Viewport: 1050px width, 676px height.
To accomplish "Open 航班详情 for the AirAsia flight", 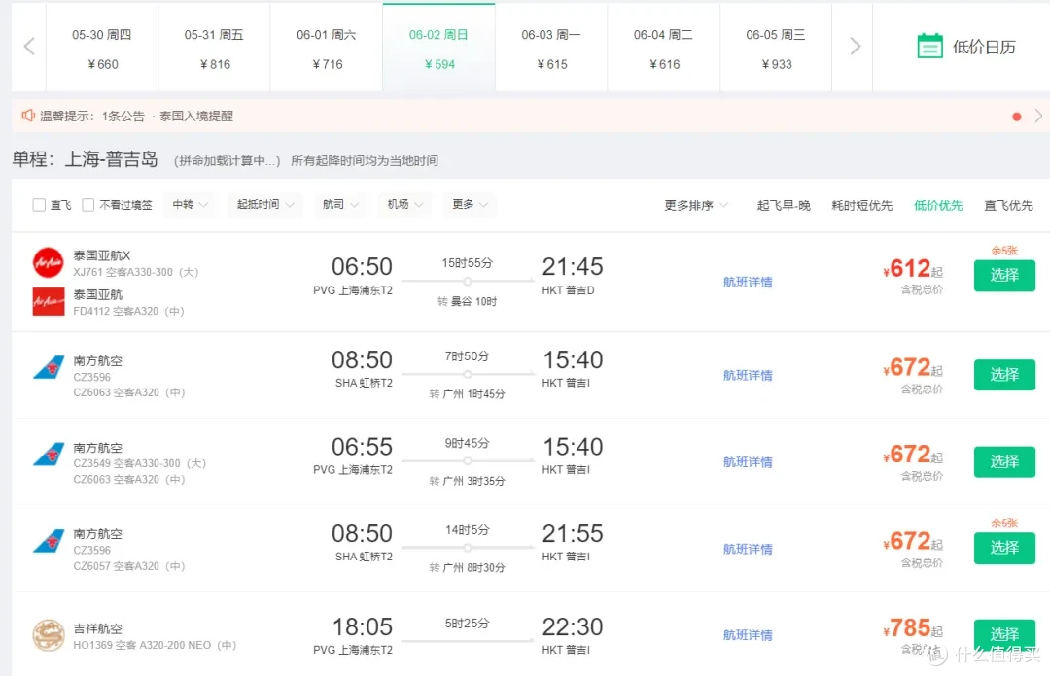I will coord(748,282).
